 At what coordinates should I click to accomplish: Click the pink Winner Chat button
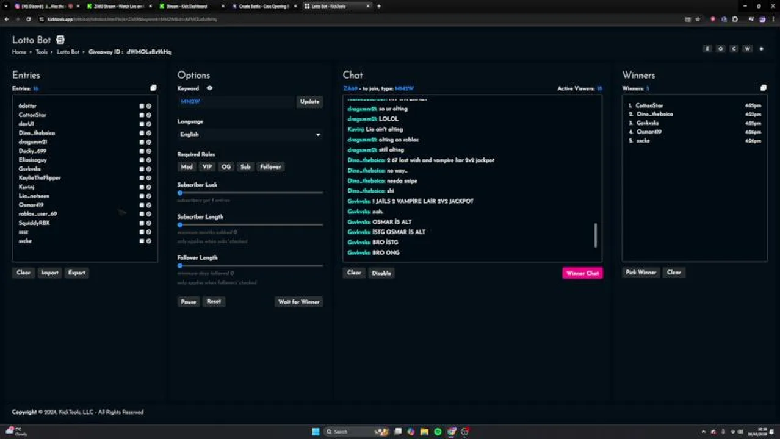[x=582, y=273]
